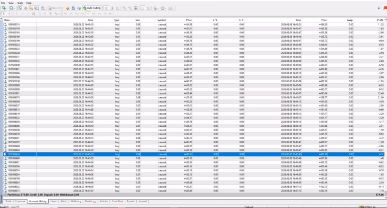Expand the Profiles dropdown arrow
Image resolution: width=387 pixels, height=208 pixels.
click(x=15, y=8)
